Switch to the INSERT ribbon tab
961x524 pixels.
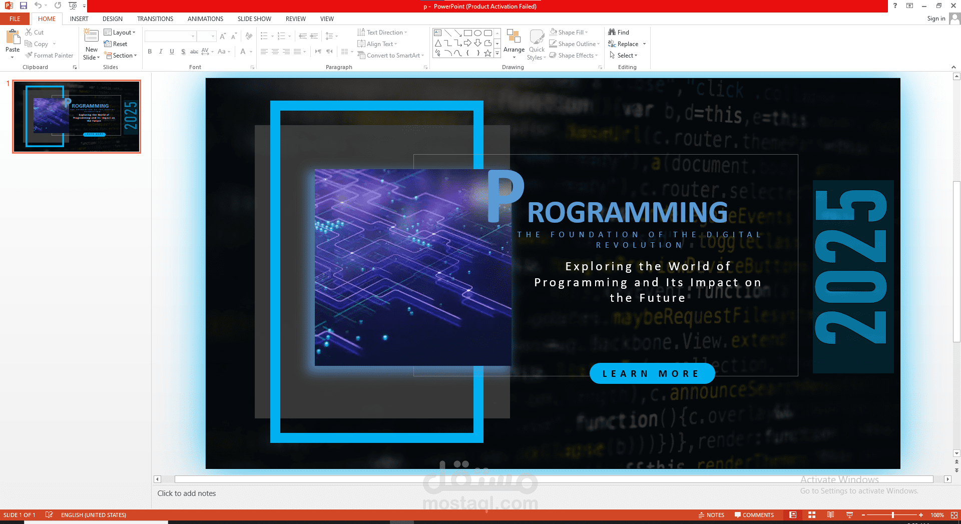click(79, 19)
